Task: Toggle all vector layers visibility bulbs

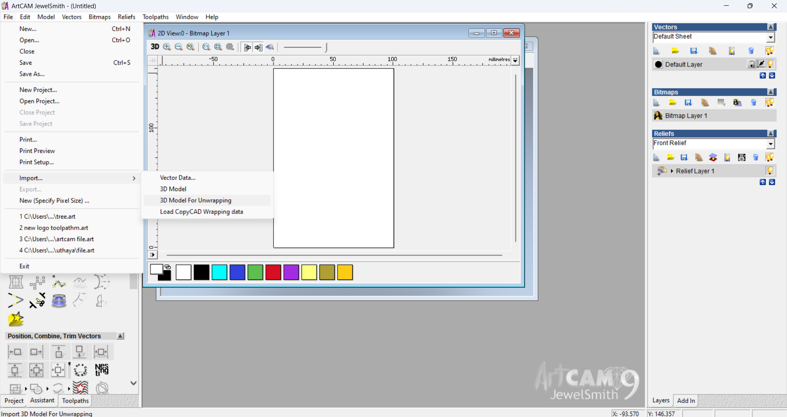Action: point(770,51)
